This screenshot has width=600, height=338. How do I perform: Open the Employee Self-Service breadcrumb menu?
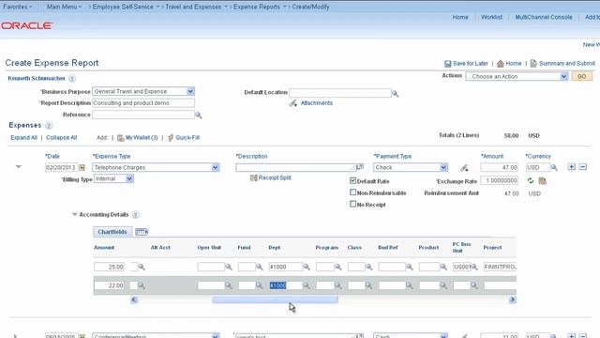(126, 7)
